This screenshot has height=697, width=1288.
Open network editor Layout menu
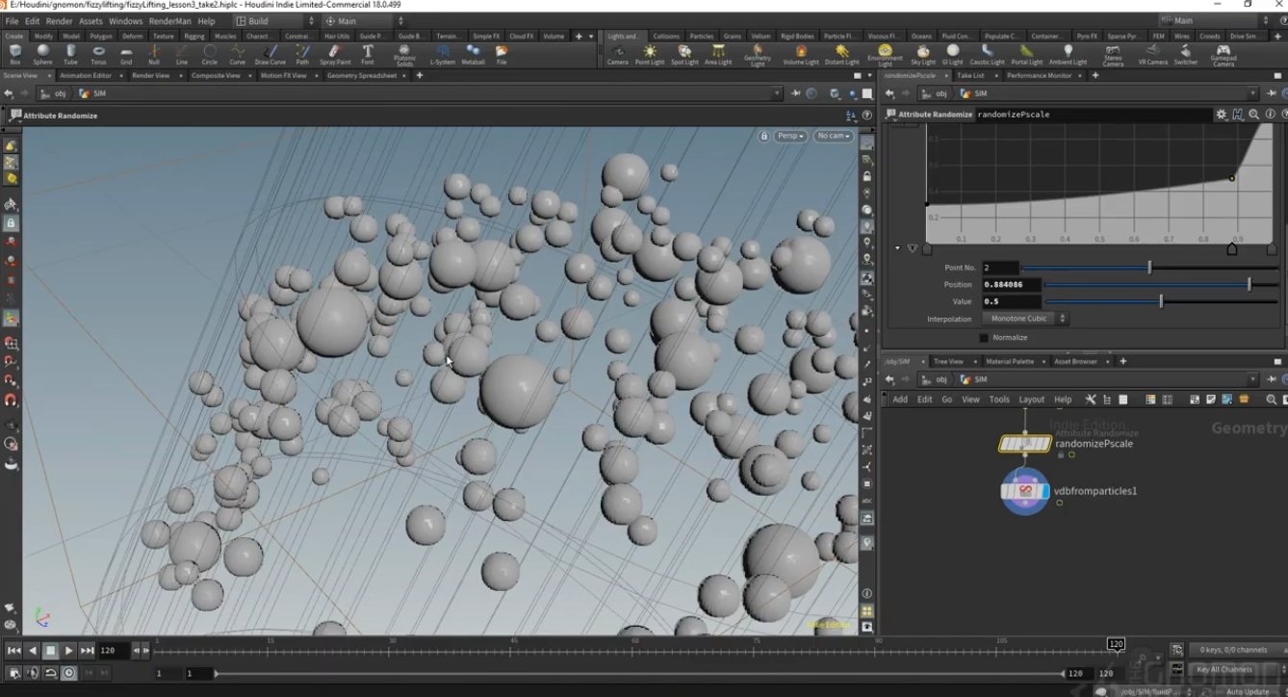(x=1031, y=400)
